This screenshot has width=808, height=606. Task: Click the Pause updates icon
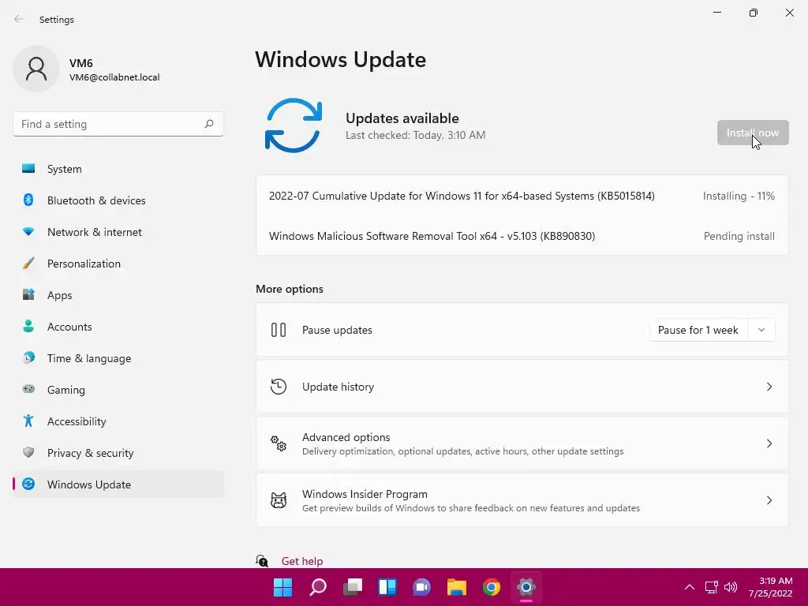click(x=279, y=330)
